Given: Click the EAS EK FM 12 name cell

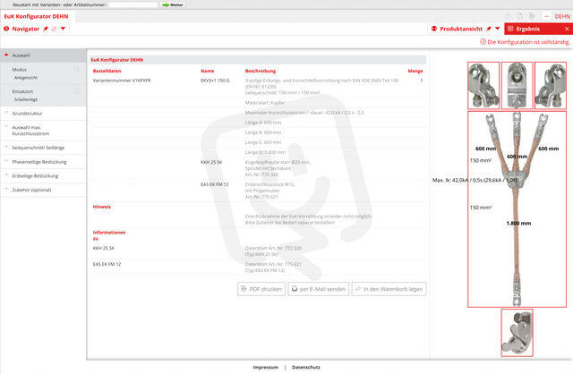Looking at the screenshot, I should tap(215, 184).
